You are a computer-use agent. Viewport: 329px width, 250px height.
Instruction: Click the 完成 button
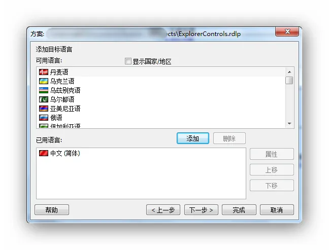click(x=239, y=210)
